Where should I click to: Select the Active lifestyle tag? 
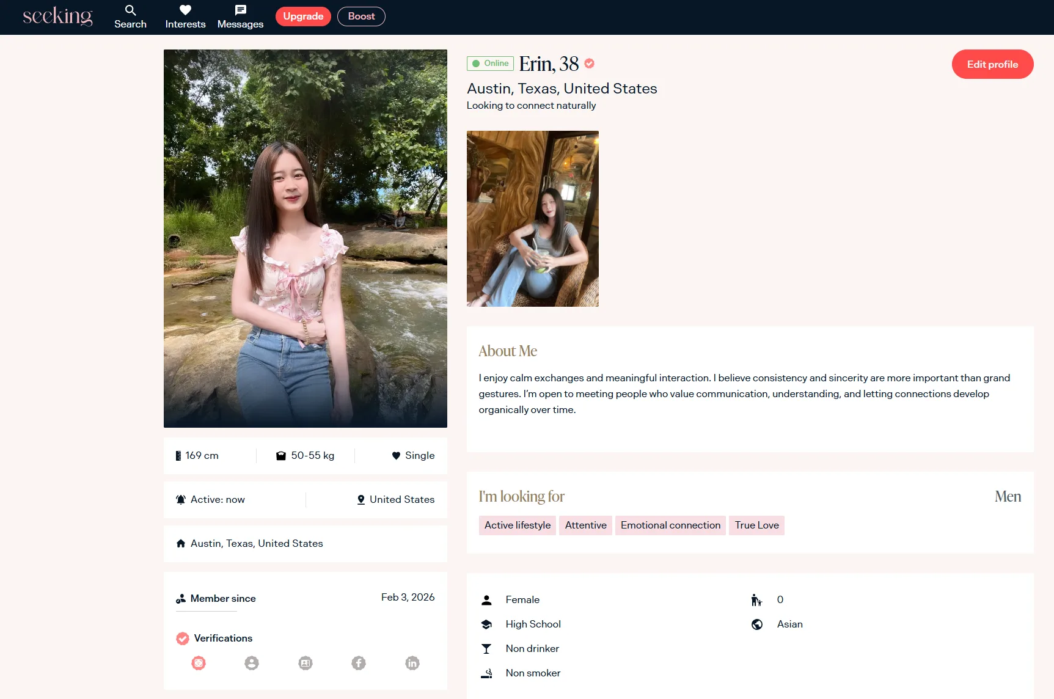517,525
